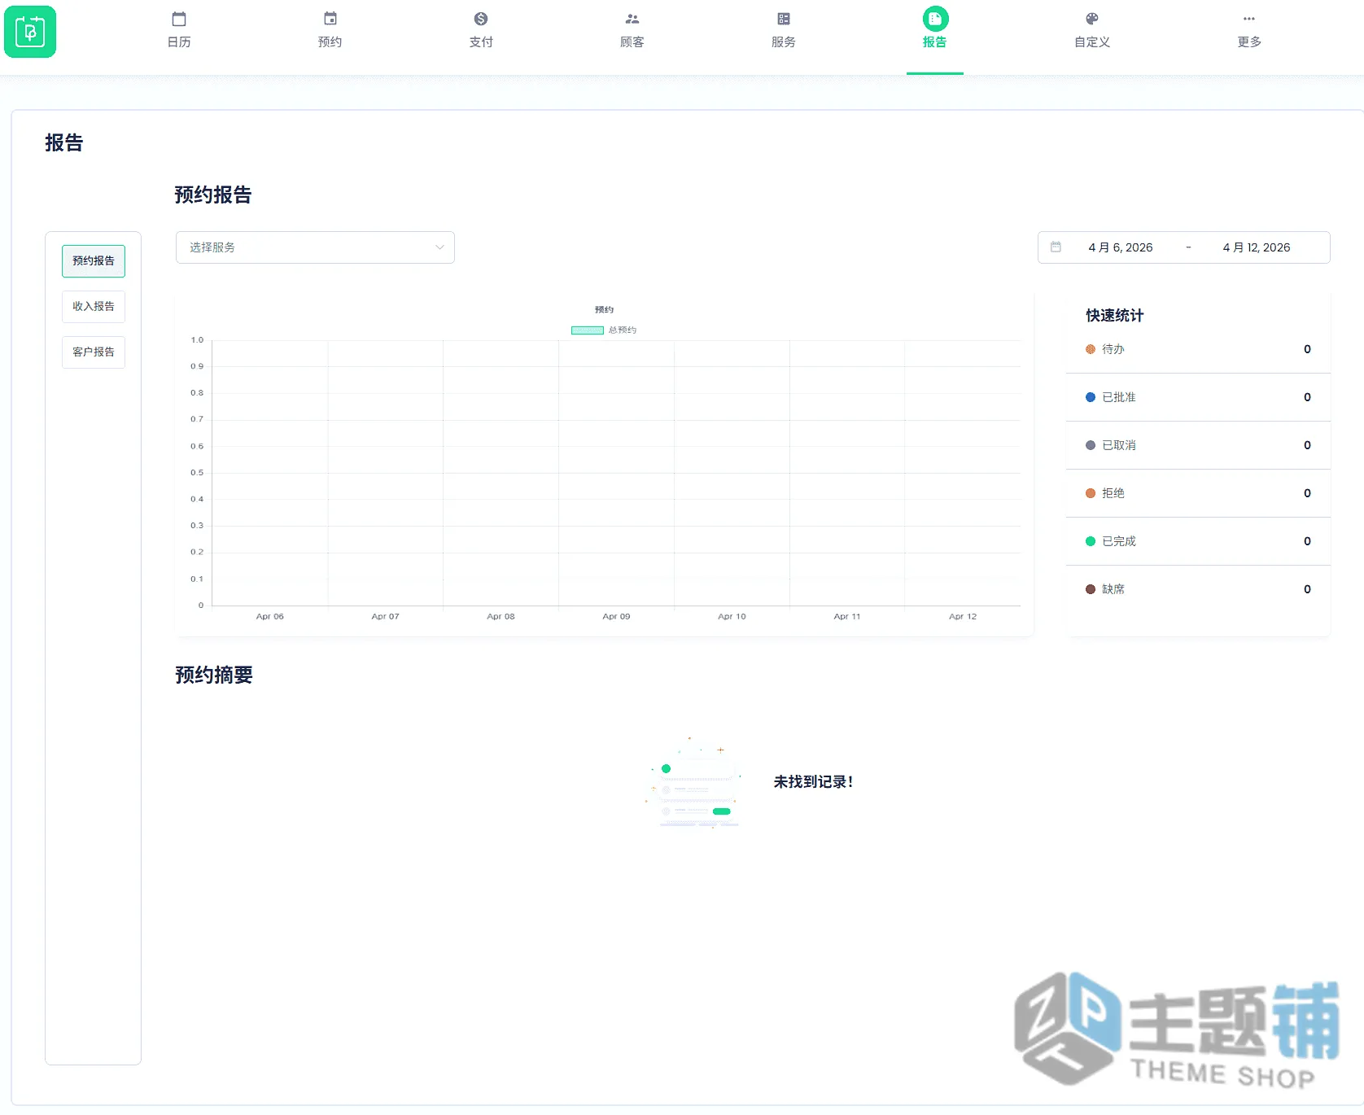The width and height of the screenshot is (1364, 1115).
Task: Click the 拒绝 label in quick stats
Action: 1113,493
